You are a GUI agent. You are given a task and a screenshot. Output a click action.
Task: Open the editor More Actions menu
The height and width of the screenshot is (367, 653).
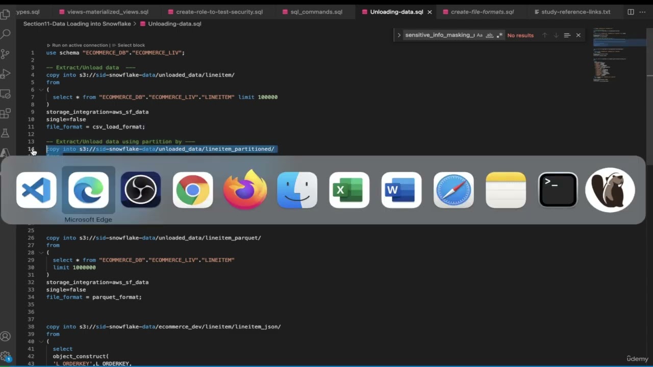[642, 12]
